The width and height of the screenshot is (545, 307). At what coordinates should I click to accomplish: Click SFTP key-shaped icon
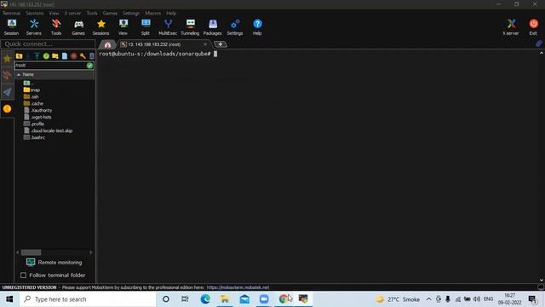(83, 56)
